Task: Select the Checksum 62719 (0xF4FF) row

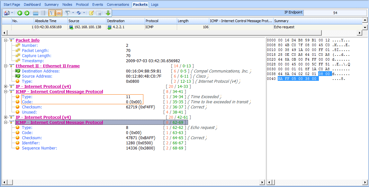Action: pyautogui.click(x=111, y=107)
